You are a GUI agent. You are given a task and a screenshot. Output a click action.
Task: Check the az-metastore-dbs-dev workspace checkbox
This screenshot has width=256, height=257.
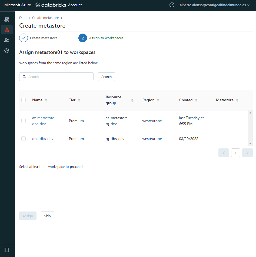[x=24, y=121]
